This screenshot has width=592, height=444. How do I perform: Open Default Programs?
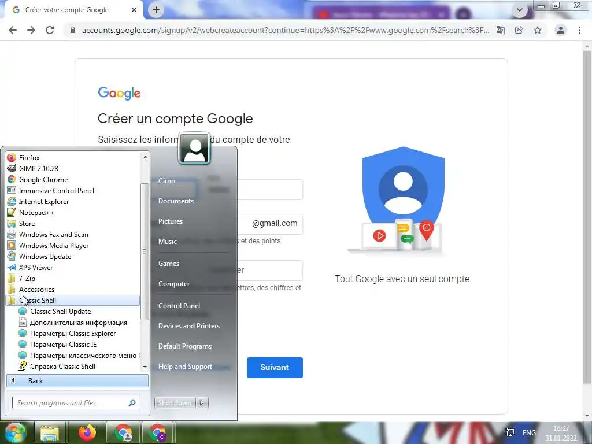coord(184,346)
